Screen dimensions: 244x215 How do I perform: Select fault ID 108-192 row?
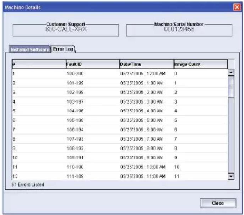(120, 148)
